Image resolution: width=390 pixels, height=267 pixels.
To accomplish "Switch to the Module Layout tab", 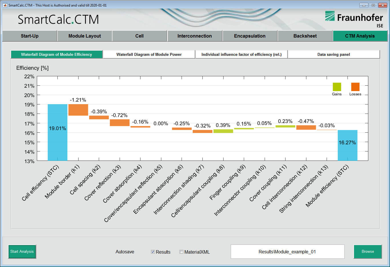I will [x=85, y=36].
